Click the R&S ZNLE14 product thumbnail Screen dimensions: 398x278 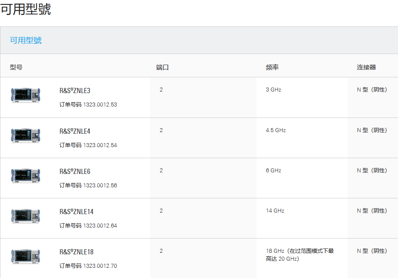[x=26, y=216]
